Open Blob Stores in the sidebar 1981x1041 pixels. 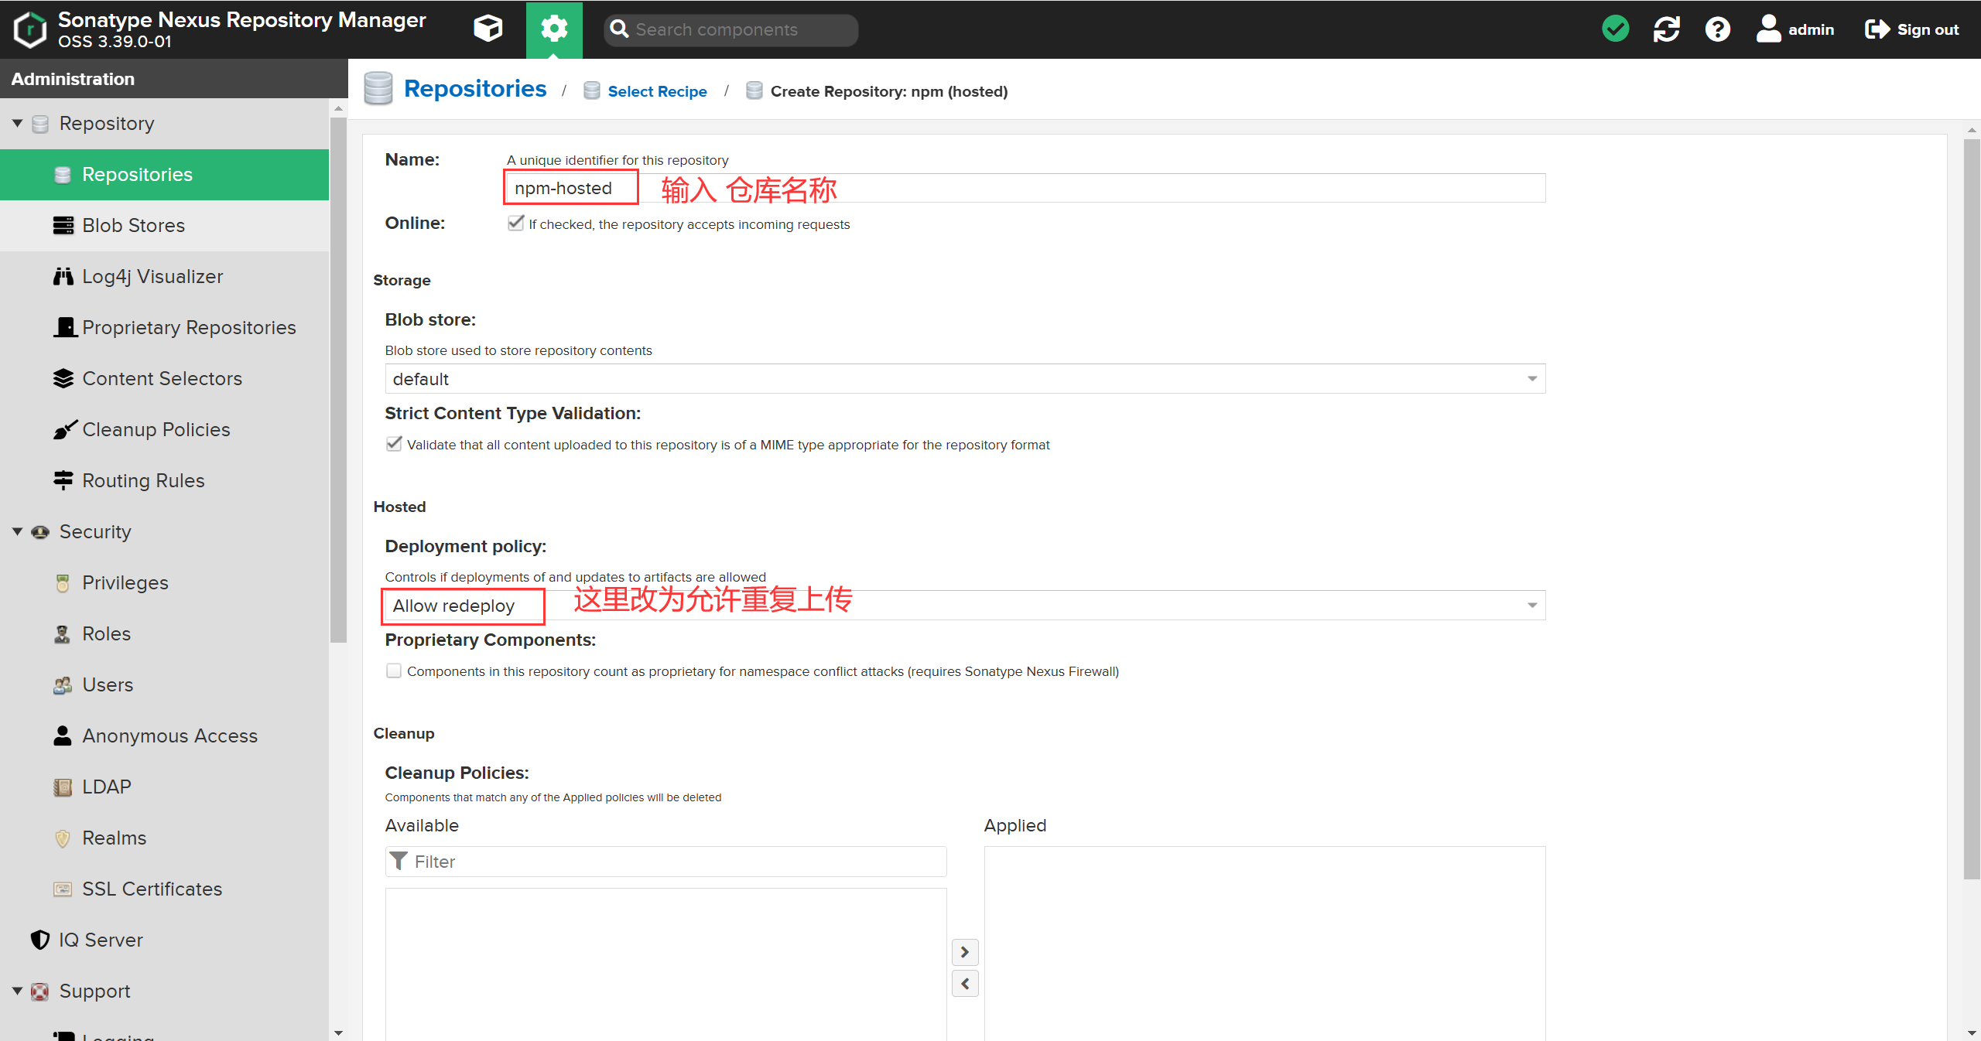133,225
